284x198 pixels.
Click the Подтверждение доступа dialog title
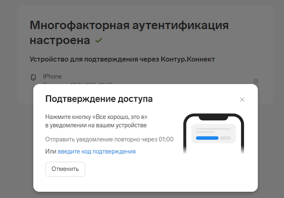(x=99, y=99)
